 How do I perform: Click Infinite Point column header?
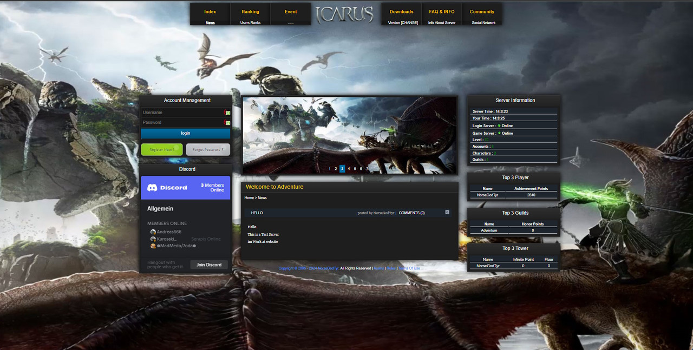pos(523,260)
